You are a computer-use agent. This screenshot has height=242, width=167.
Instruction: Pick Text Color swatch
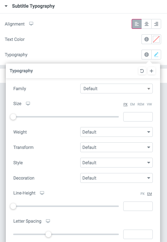pyautogui.click(x=156, y=39)
